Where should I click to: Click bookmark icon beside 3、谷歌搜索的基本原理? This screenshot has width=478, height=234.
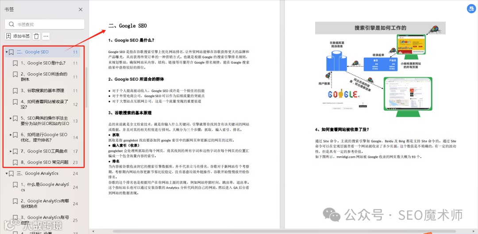15,91
